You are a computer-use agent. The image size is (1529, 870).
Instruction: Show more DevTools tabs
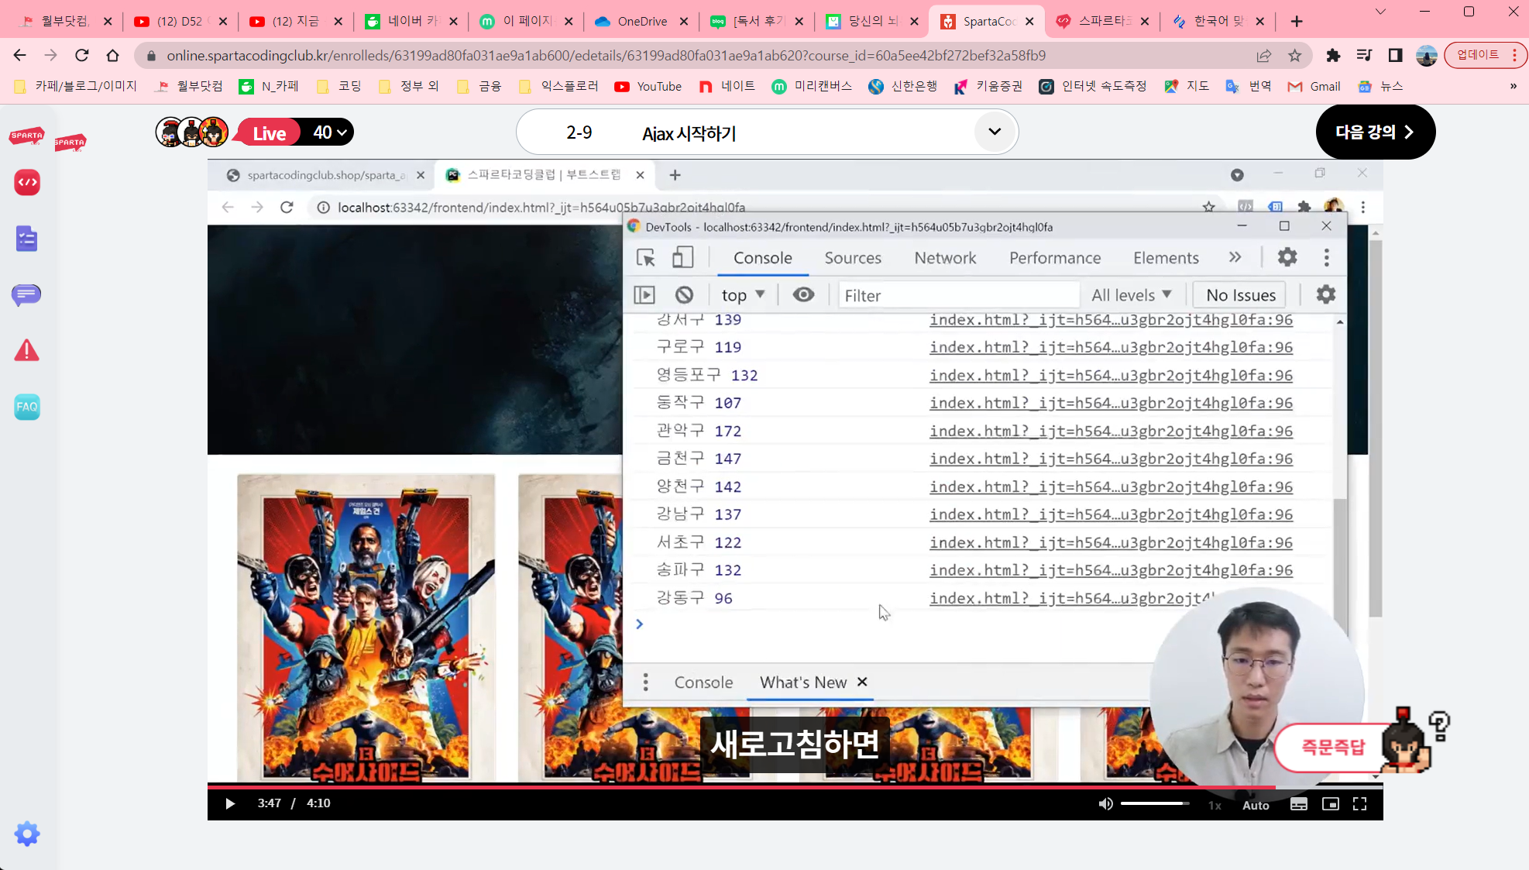pyautogui.click(x=1235, y=257)
